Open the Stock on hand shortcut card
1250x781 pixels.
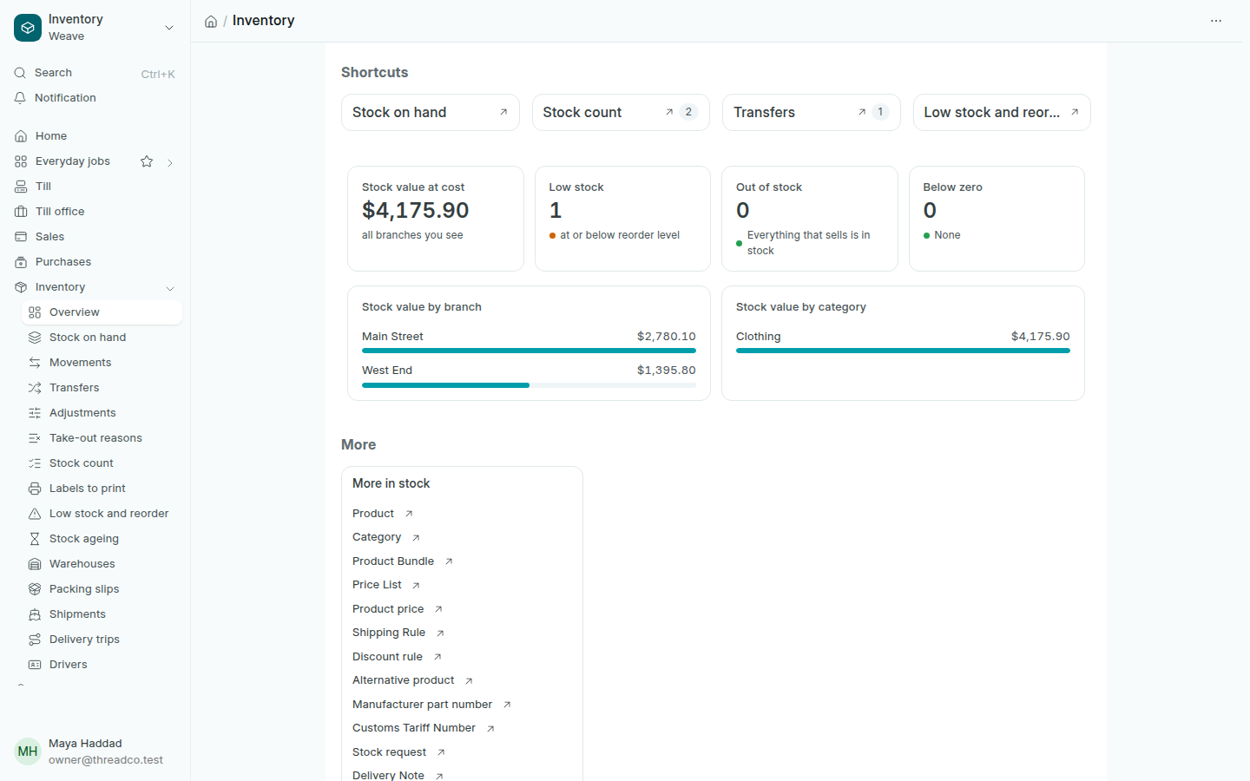tap(431, 113)
